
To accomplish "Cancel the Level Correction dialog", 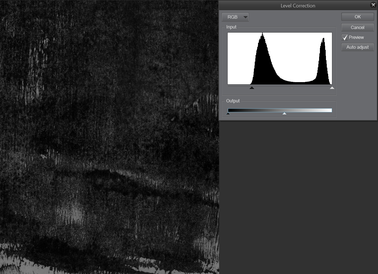I will pos(357,27).
